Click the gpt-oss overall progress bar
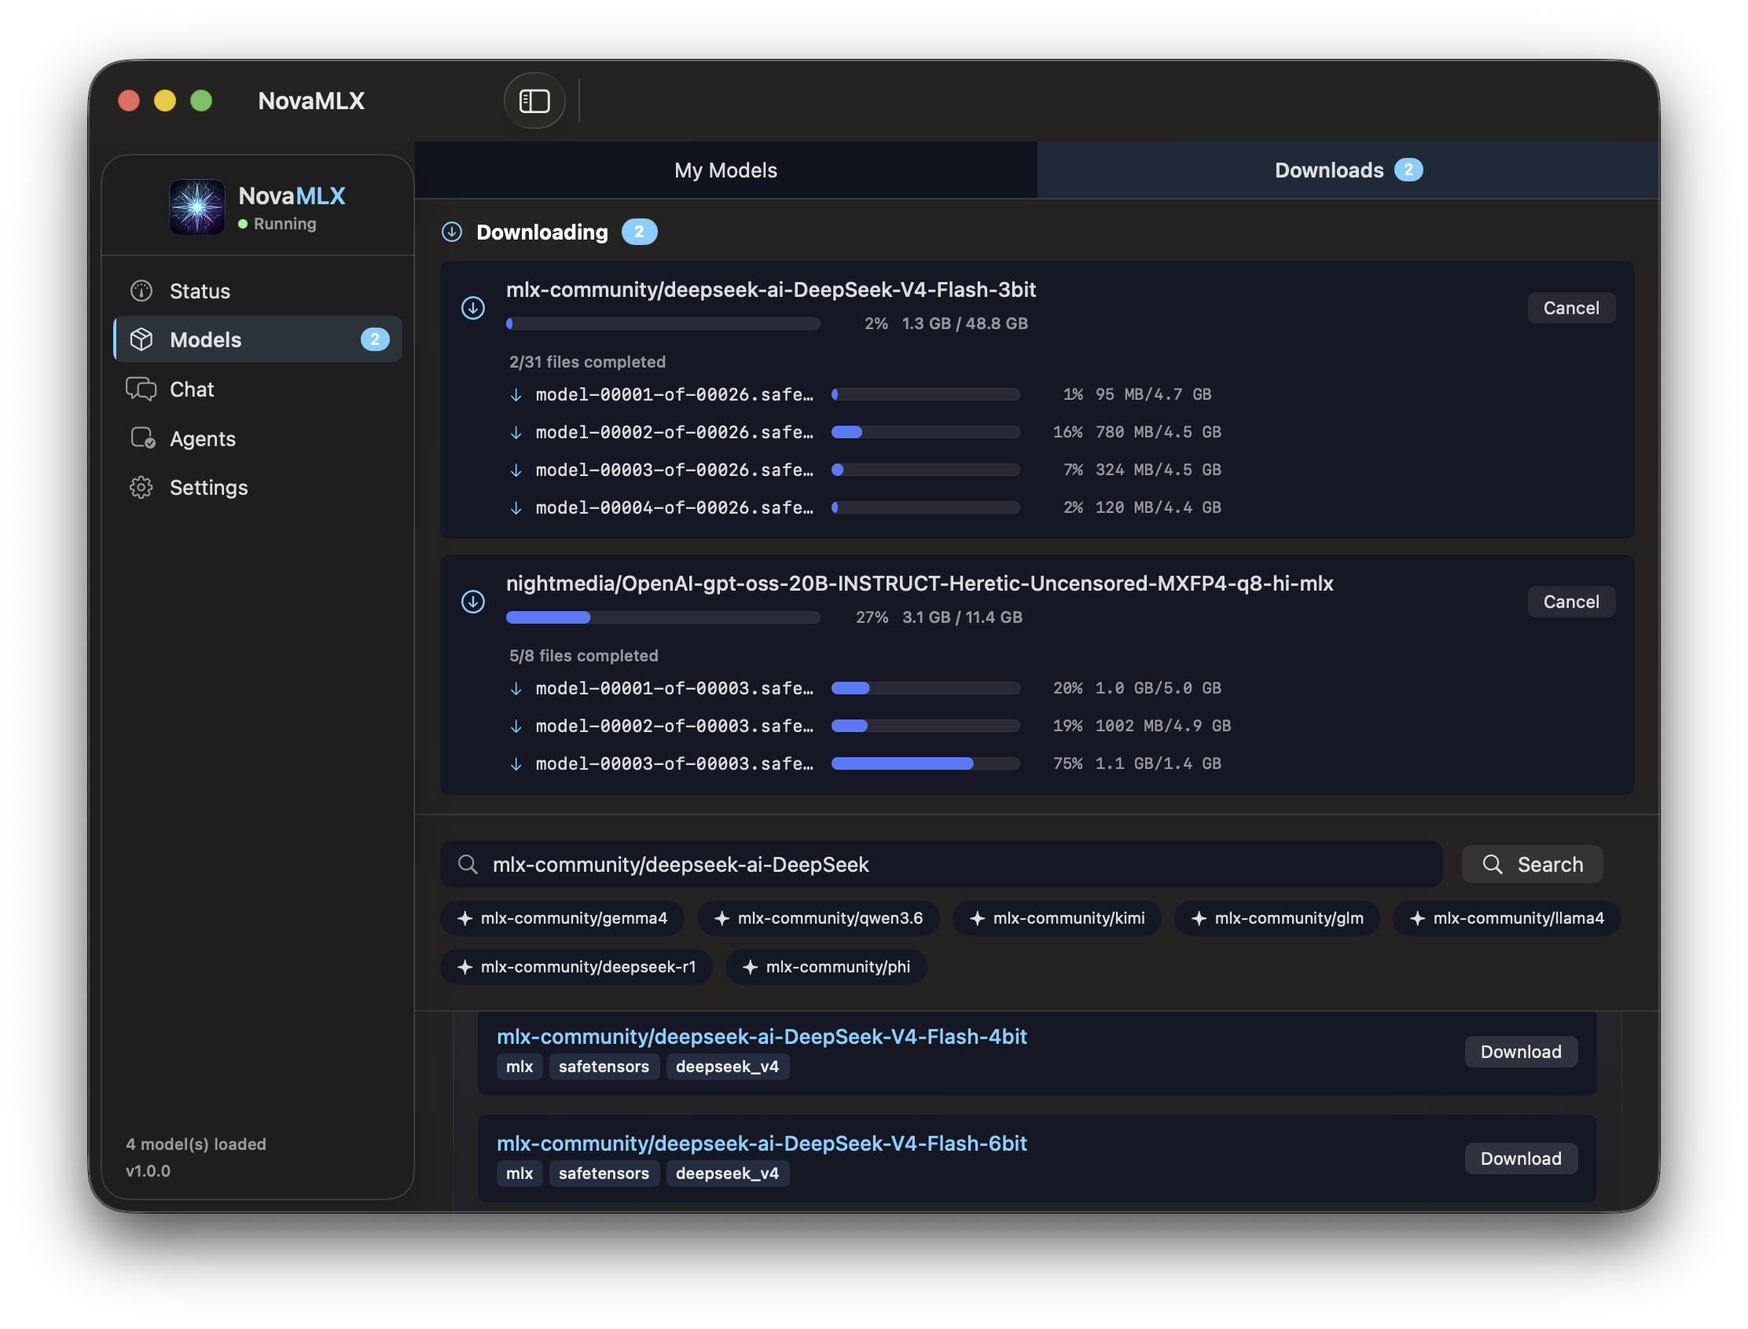 (663, 617)
